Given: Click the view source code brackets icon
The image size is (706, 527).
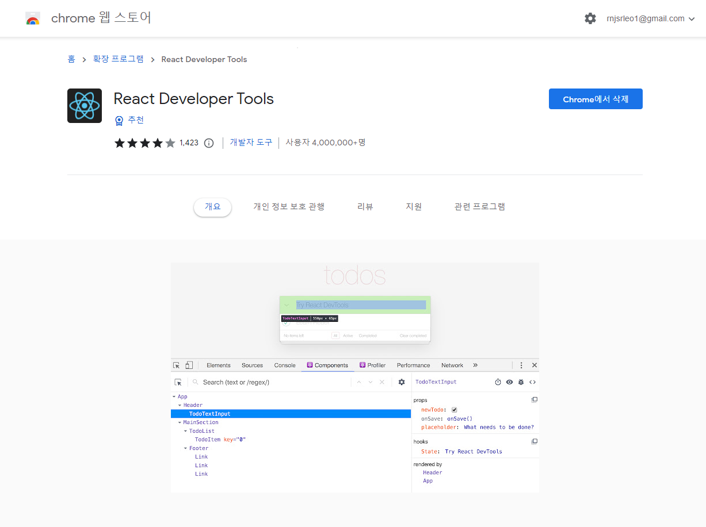Looking at the screenshot, I should click(532, 382).
